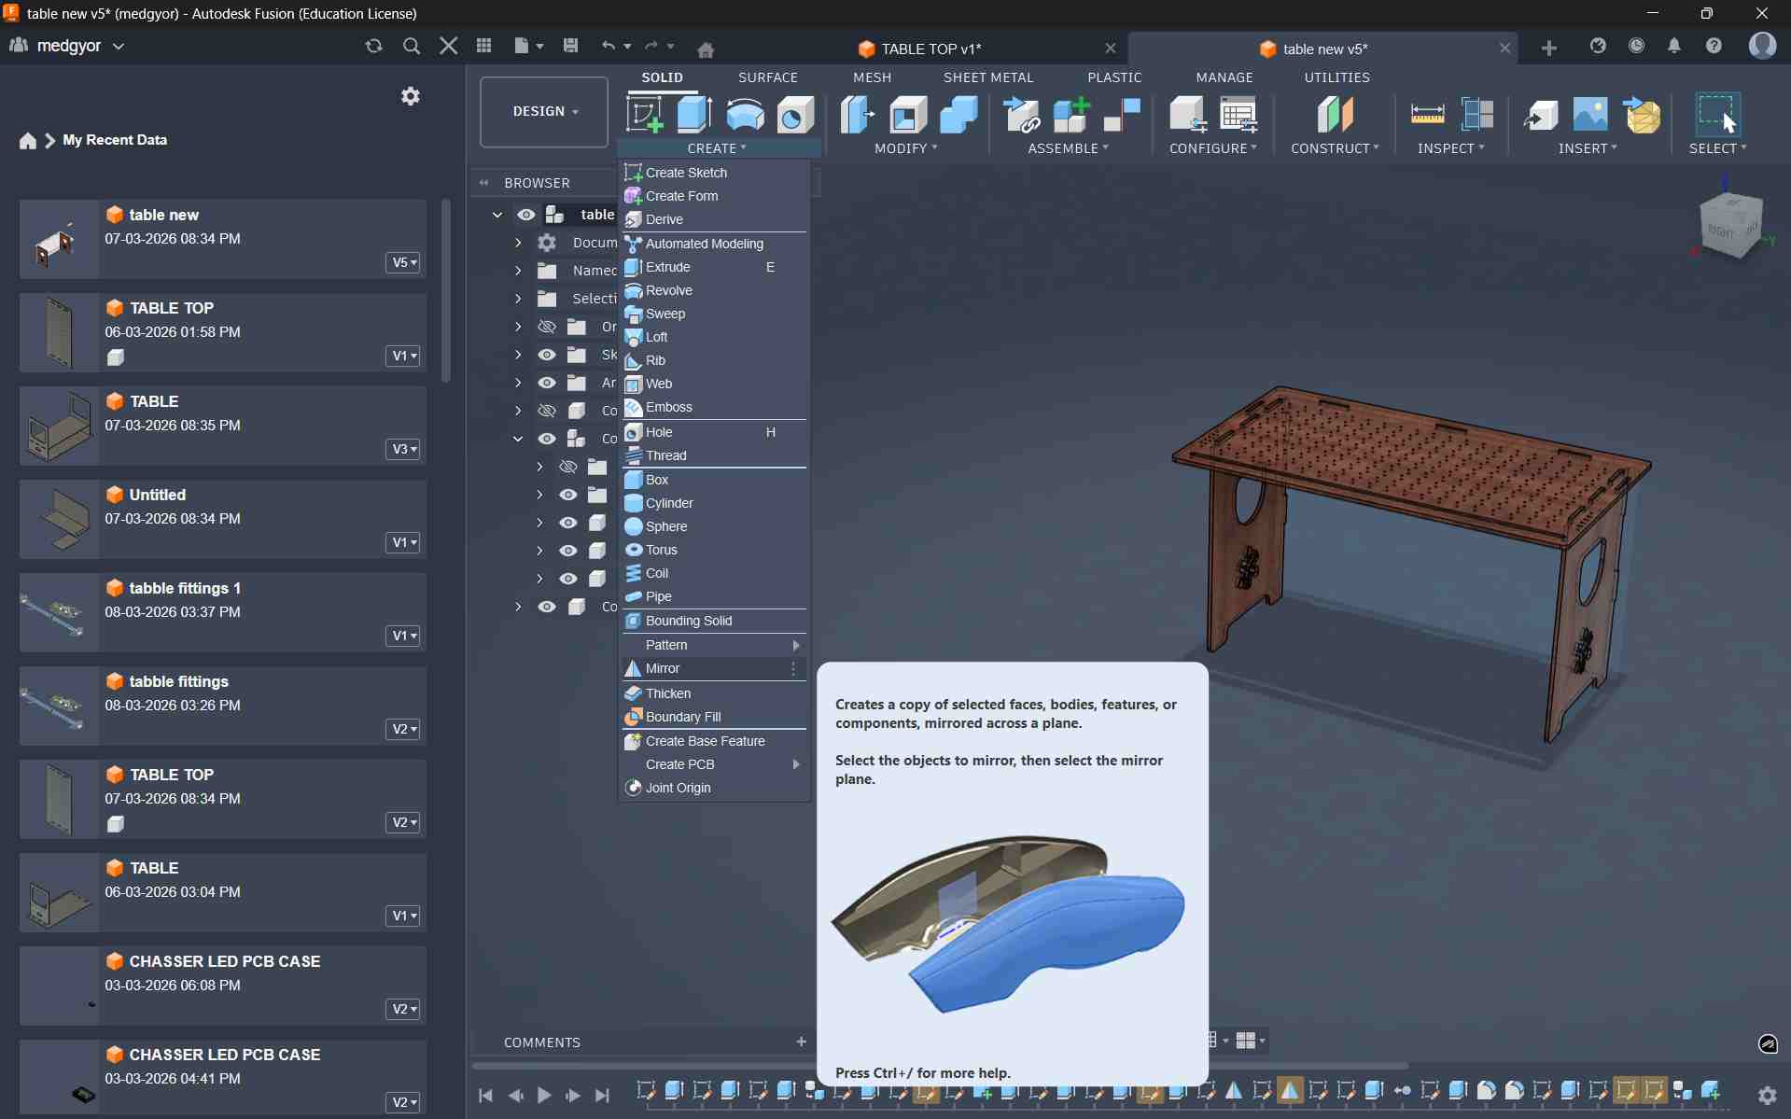
Task: Show the hidden Origin folder via eye icon
Action: coord(547,327)
